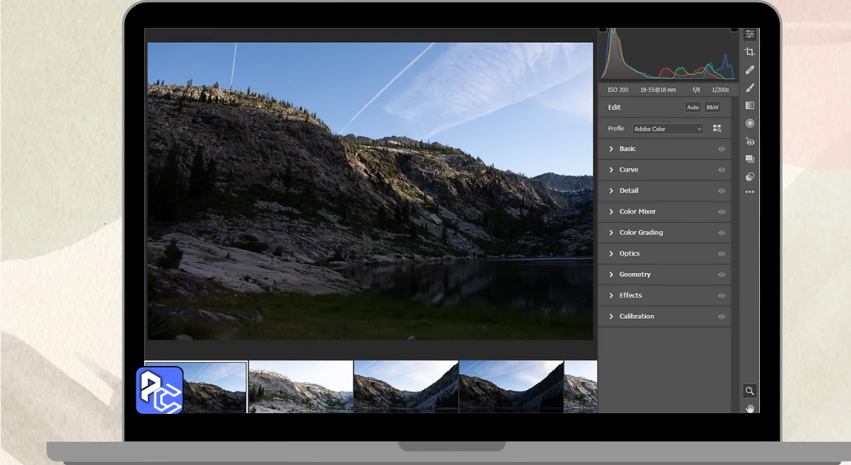Select the Spot Removal healing tool

750,70
